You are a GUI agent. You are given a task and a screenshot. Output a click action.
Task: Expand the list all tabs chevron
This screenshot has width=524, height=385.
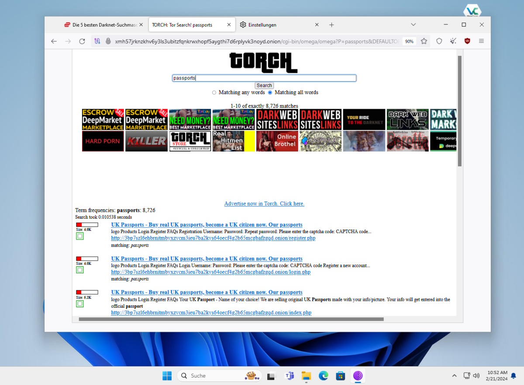click(x=413, y=25)
